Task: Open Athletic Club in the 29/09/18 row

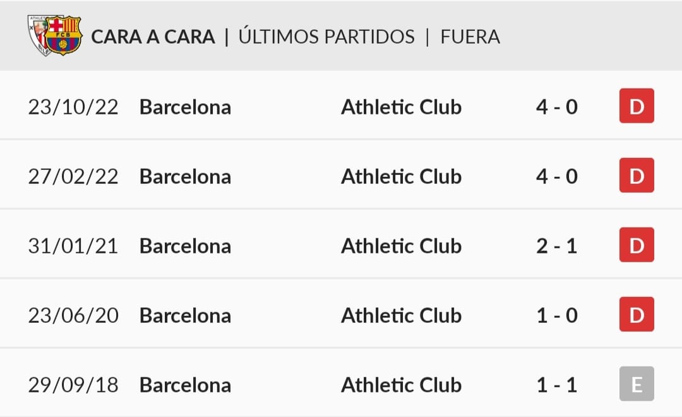Action: point(401,385)
